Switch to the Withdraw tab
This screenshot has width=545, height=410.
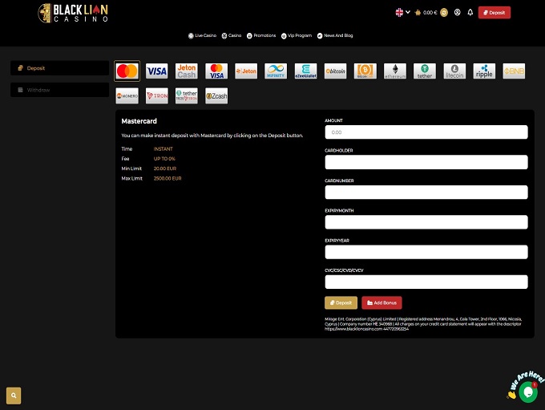pyautogui.click(x=60, y=90)
